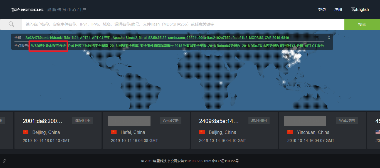Viewport: 380px width, 168px height.
Task: Click the language translate icon beside English
Action: click(354, 9)
